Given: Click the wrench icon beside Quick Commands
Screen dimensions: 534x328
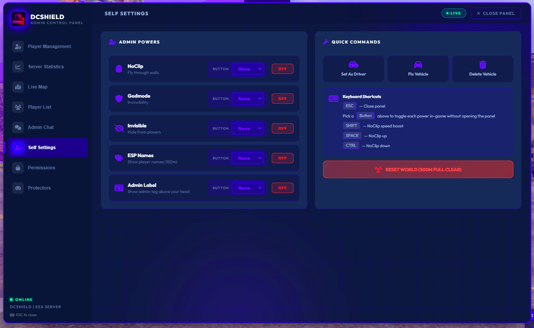Looking at the screenshot, I should [x=326, y=42].
